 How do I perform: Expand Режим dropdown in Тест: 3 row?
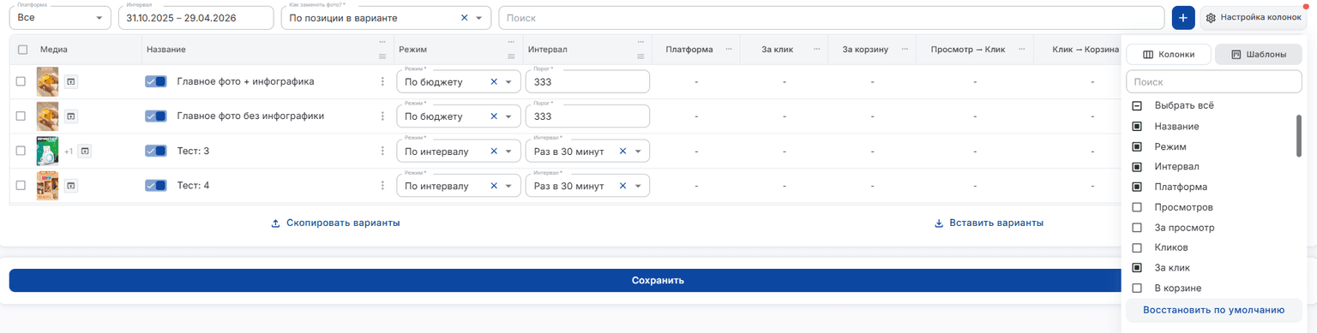coord(509,152)
